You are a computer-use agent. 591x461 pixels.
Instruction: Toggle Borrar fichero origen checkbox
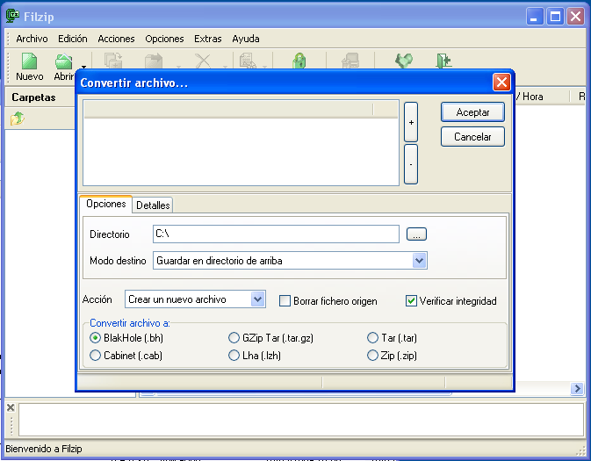(x=285, y=301)
